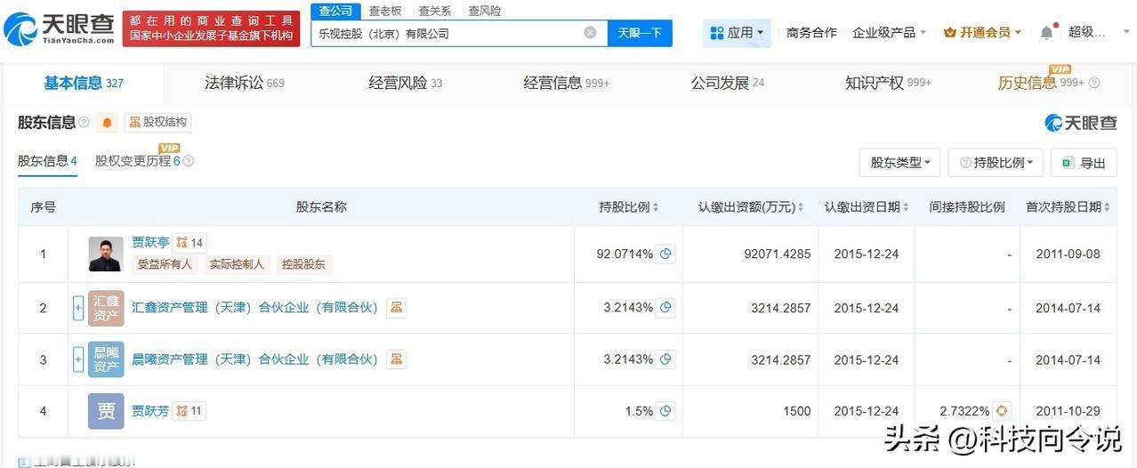Click 汇鑫资产 company logo tile
Viewport: 1137px width, 468px height.
click(106, 308)
